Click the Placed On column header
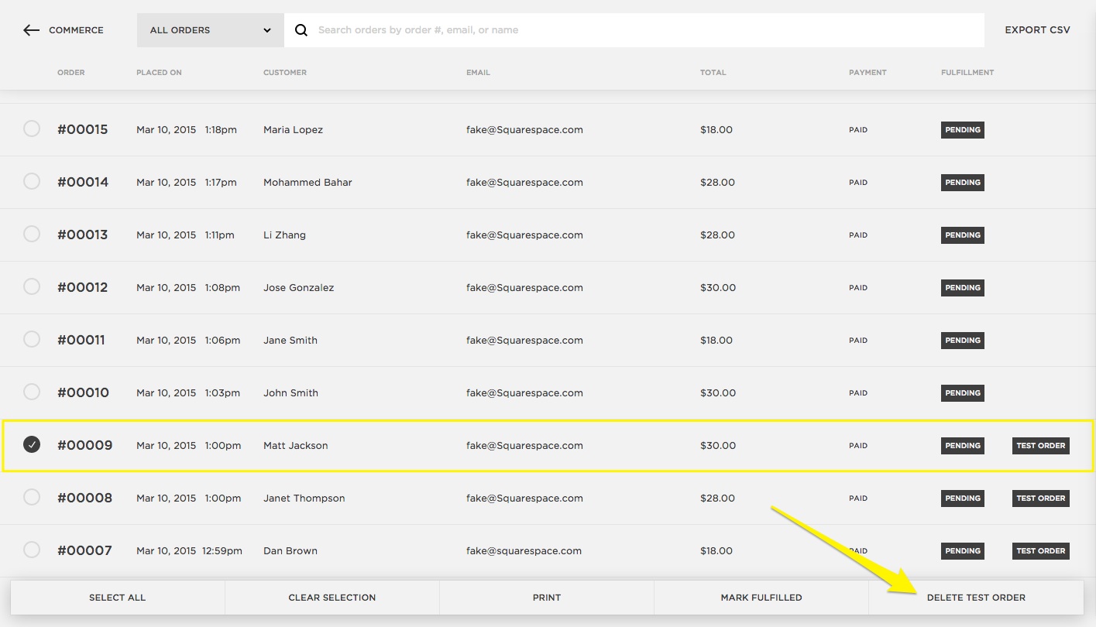This screenshot has height=627, width=1096. pyautogui.click(x=159, y=73)
